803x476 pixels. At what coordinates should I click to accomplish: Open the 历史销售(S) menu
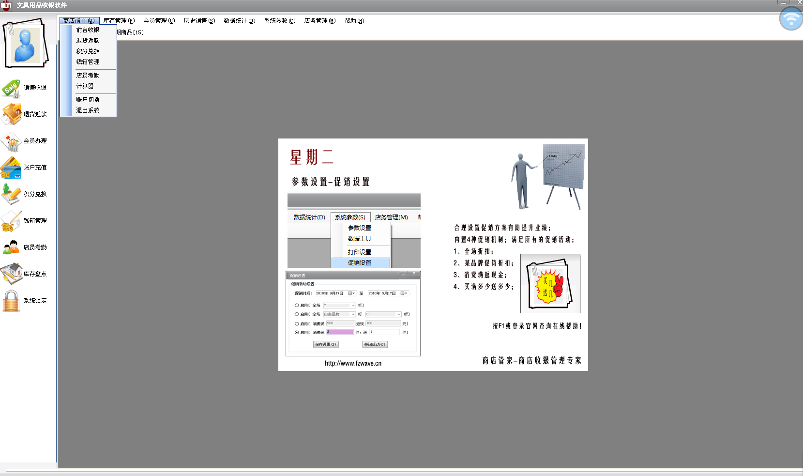coord(199,21)
